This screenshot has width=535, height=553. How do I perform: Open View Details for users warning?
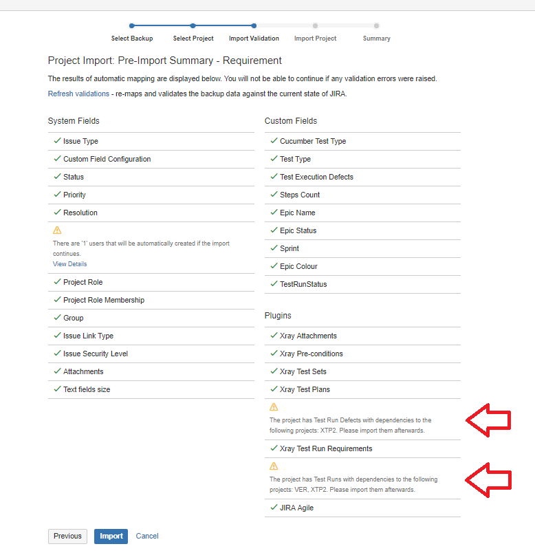click(x=70, y=264)
